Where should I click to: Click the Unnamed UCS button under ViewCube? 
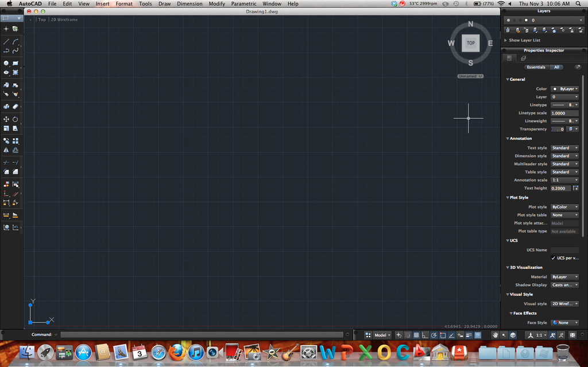470,76
